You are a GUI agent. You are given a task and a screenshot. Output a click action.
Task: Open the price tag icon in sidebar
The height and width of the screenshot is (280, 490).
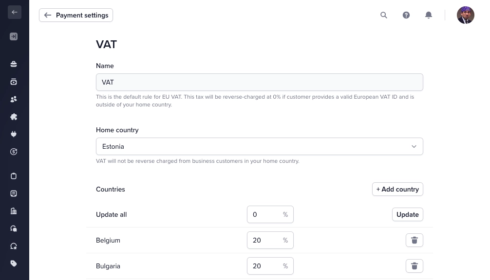(14, 263)
